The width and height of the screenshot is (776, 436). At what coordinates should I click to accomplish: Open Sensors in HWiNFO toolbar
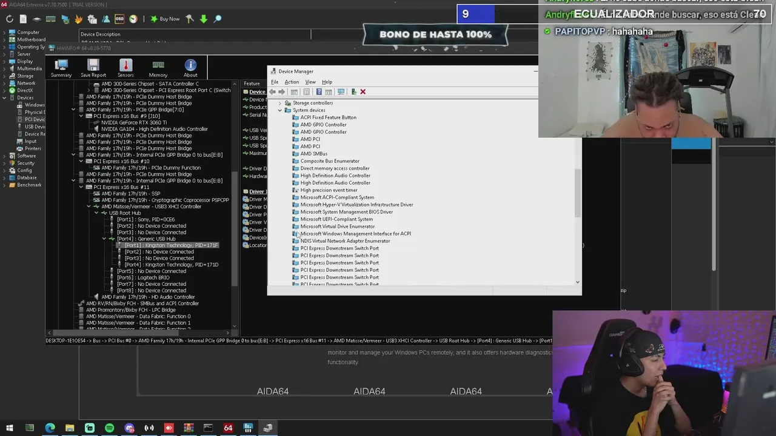pyautogui.click(x=125, y=68)
